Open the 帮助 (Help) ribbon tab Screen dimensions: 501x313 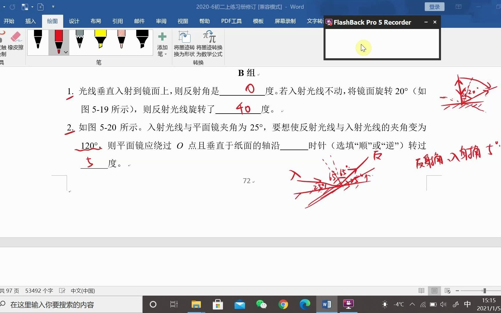point(204,21)
